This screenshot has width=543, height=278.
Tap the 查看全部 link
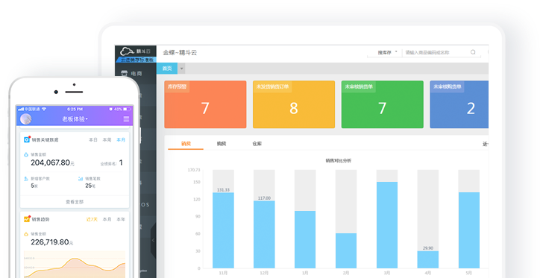pyautogui.click(x=75, y=201)
